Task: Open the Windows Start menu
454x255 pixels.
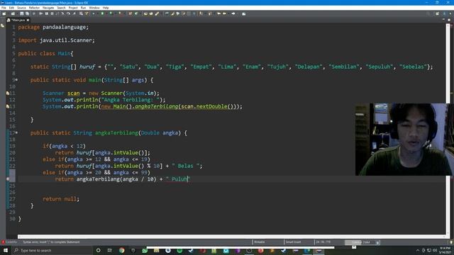Action: pos(6,250)
